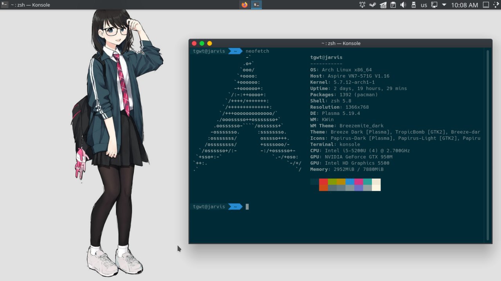Click the 'GPU: NVIDIA GeForce GTX 950M' line
This screenshot has width=501, height=281.
[351, 157]
